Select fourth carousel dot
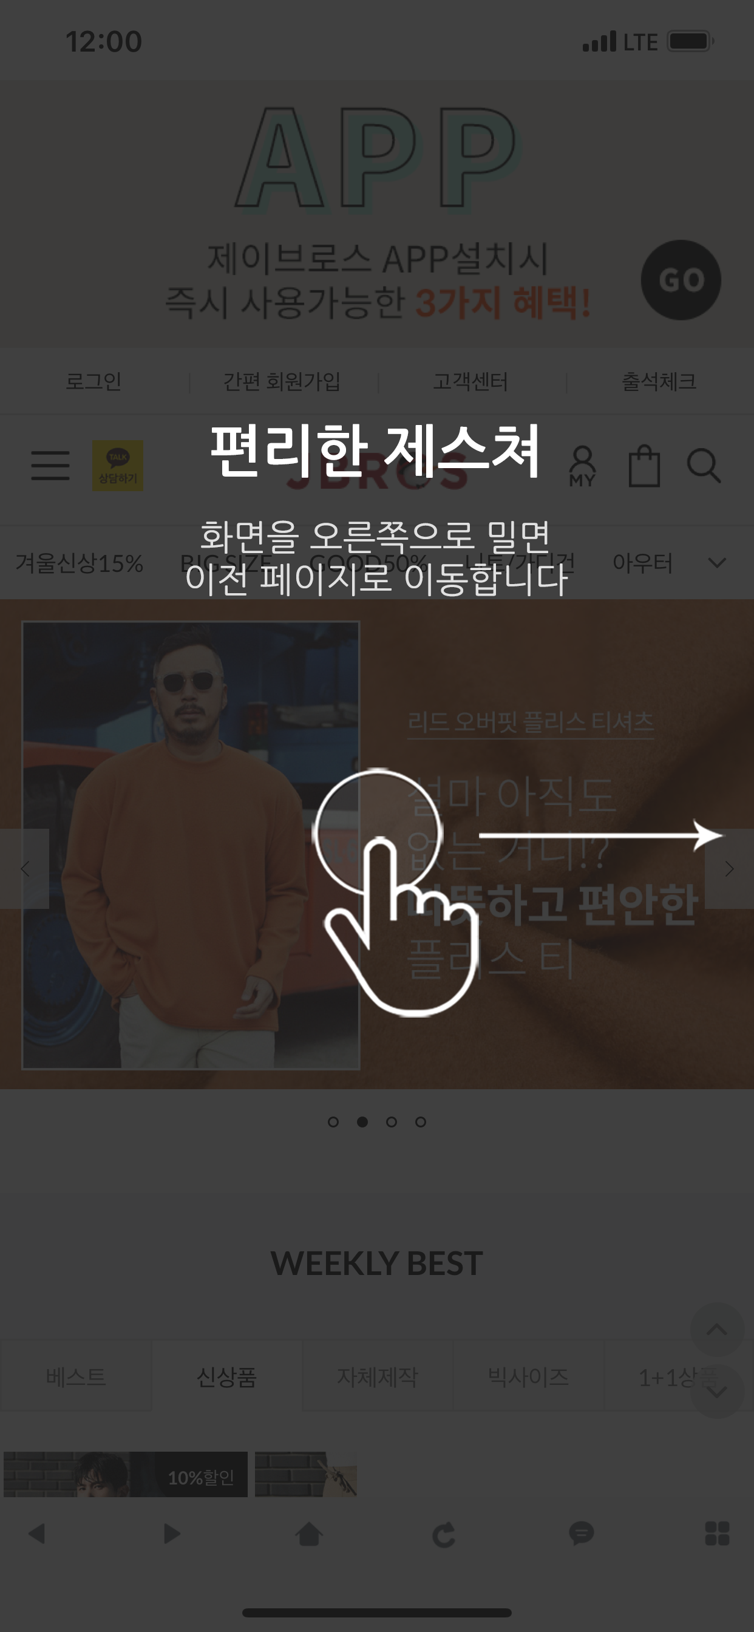The width and height of the screenshot is (754, 1632). [x=421, y=1122]
